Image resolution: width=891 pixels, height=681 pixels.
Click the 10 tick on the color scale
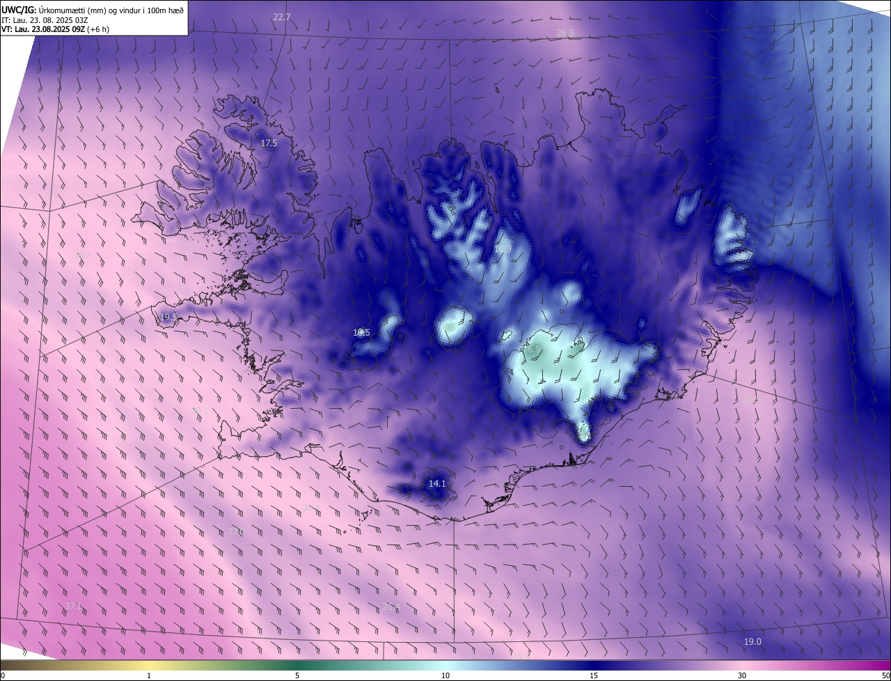point(445,676)
